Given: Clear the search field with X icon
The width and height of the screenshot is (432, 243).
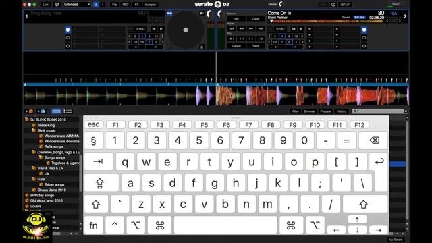Looking at the screenshot, I should click(x=406, y=111).
